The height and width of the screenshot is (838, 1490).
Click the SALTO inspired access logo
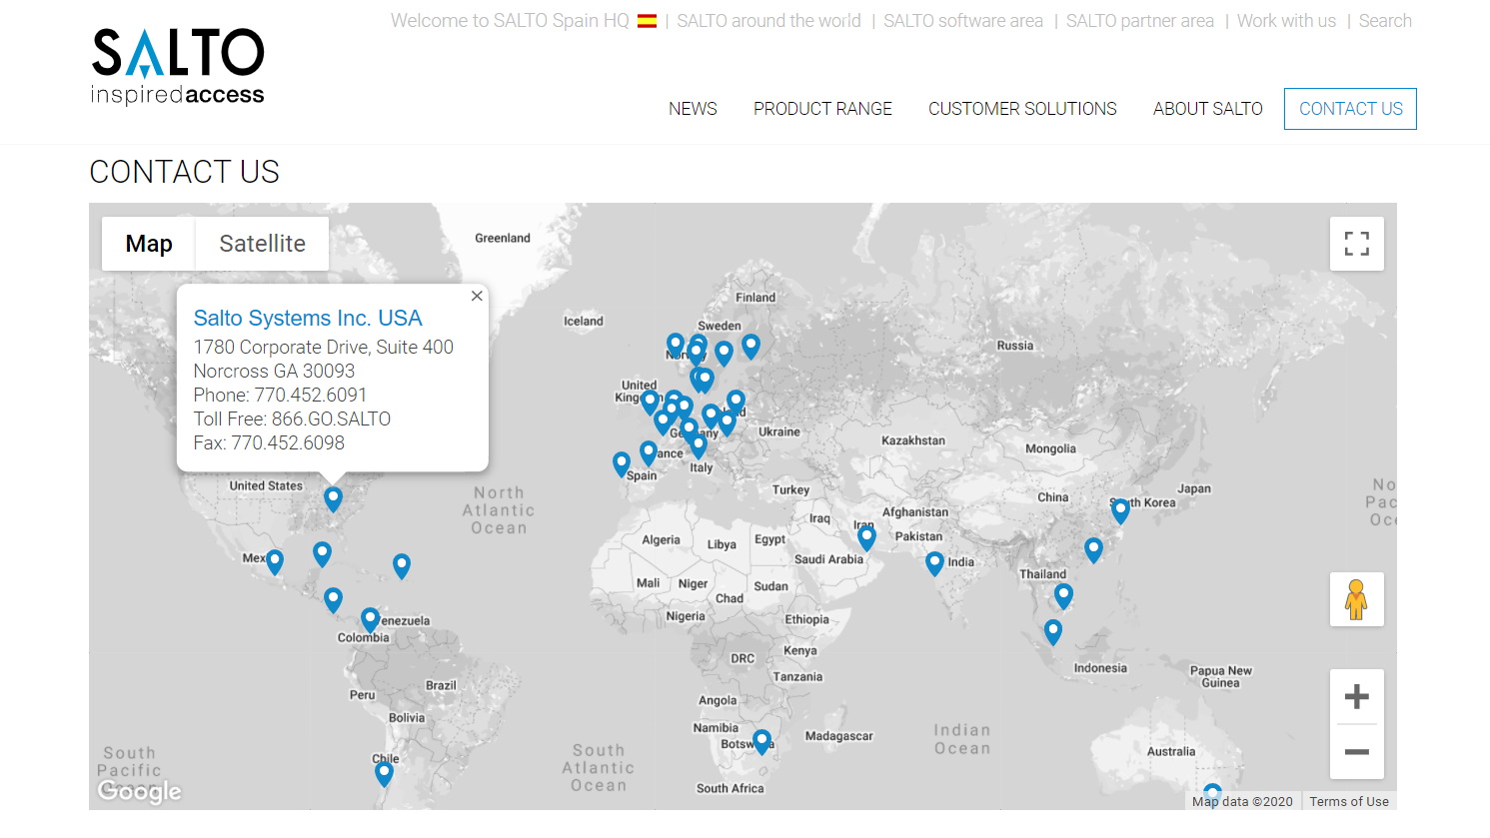(178, 66)
